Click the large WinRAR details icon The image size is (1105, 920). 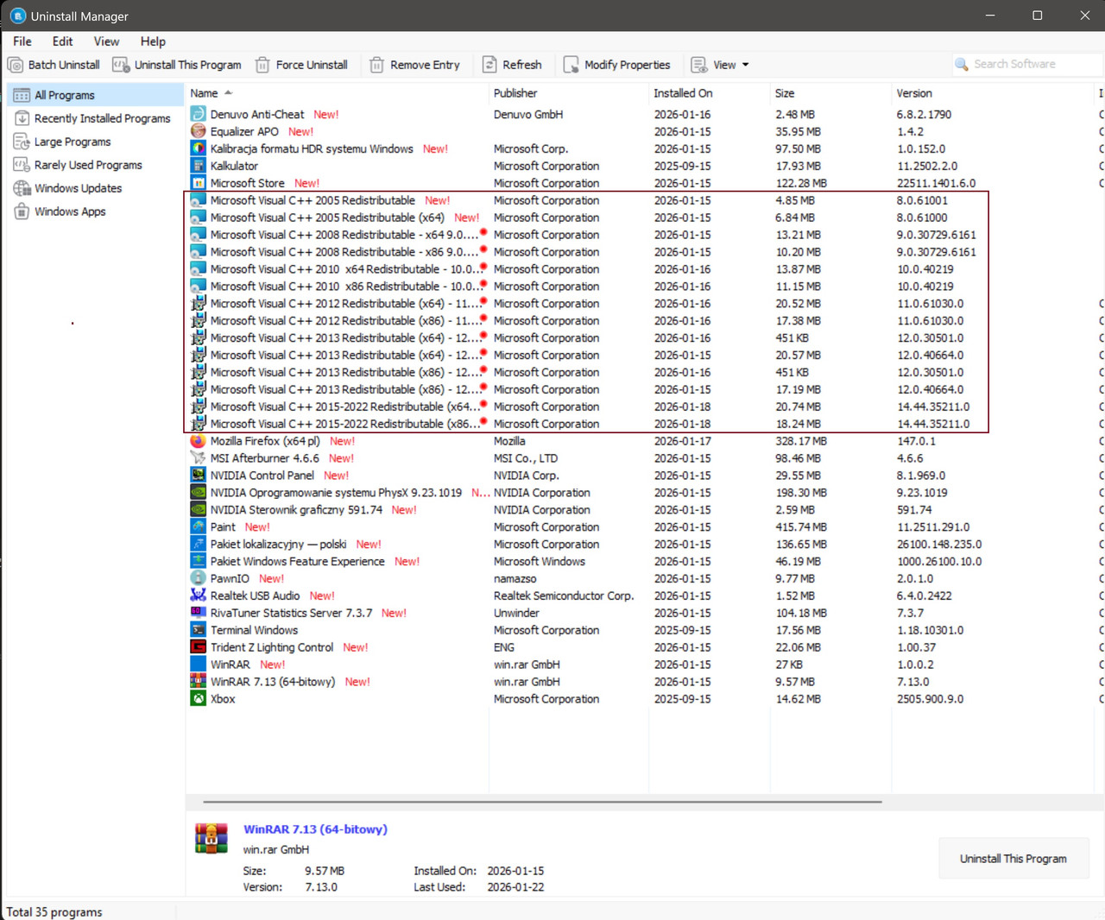pos(212,838)
